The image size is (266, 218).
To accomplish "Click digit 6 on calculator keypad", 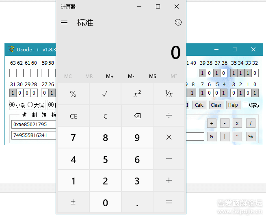I will (x=137, y=159).
